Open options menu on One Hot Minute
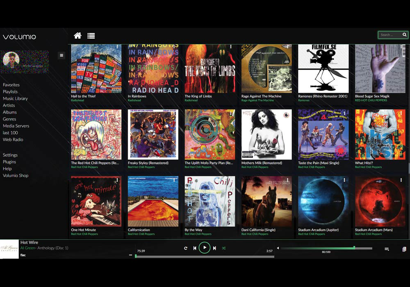 click(x=117, y=180)
